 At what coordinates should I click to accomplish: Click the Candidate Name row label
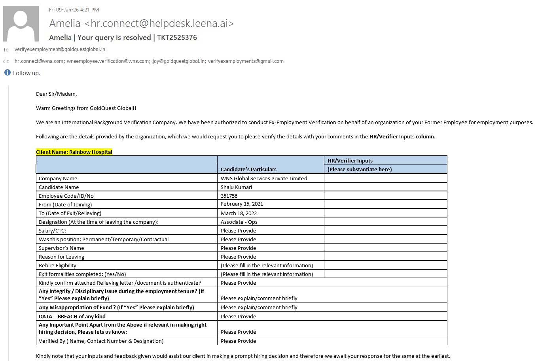coord(59,187)
